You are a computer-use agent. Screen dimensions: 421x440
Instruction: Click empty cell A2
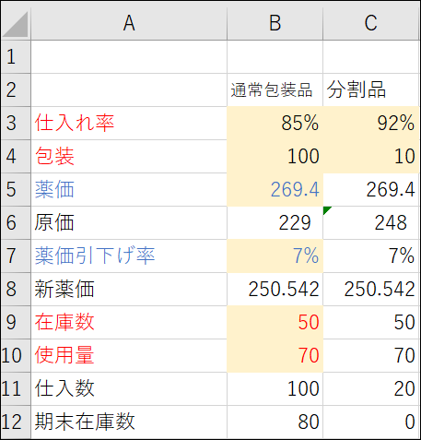(129, 90)
